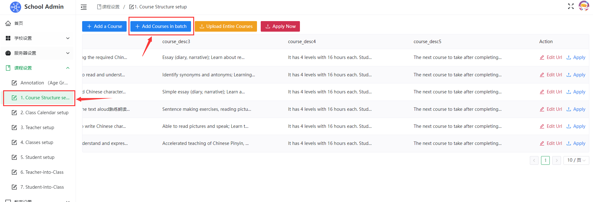The image size is (593, 202).
Task: Open 6. Teacher-into-Class menu item
Action: tap(42, 172)
